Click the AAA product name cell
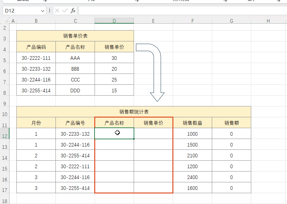Viewport: 287px width, 204px height. [x=75, y=58]
